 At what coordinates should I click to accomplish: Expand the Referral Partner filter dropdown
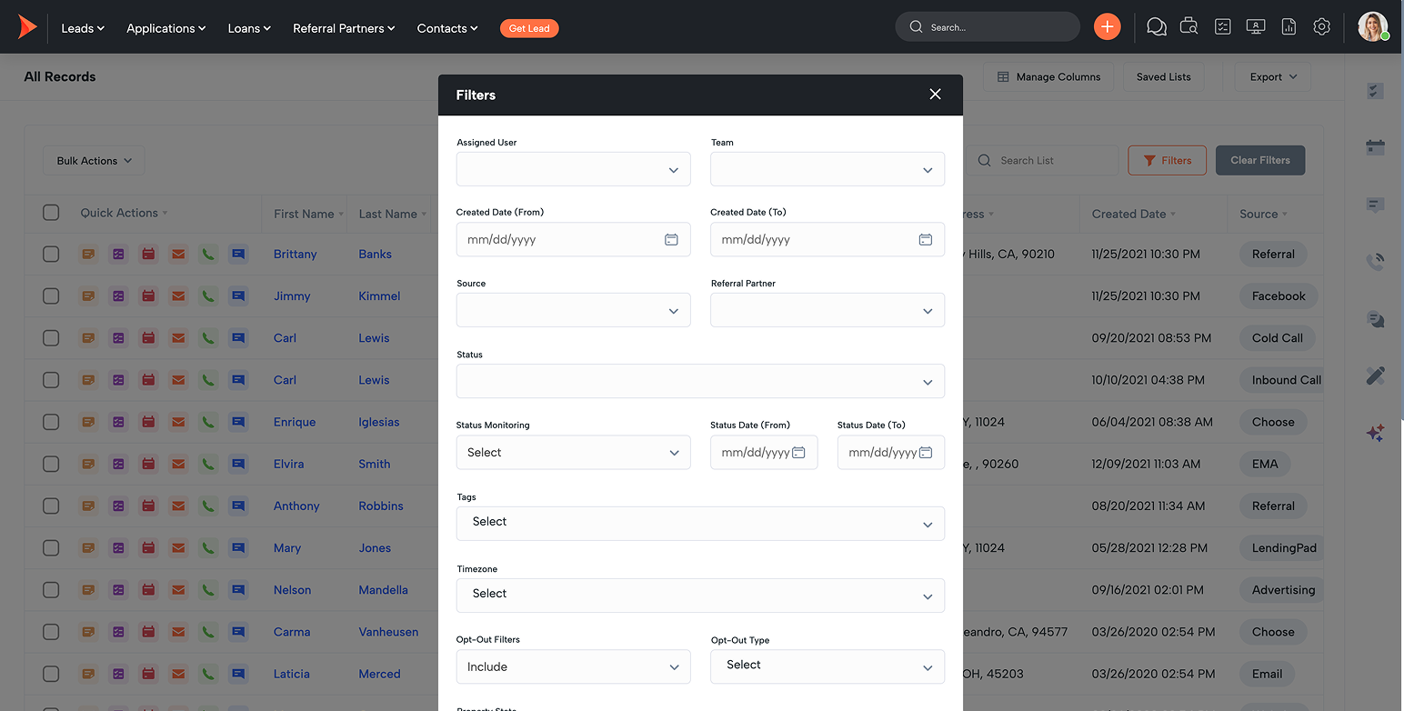point(827,310)
